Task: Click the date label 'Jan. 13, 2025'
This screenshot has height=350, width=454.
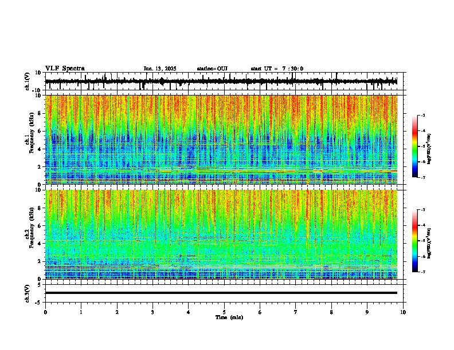Action: coord(160,69)
